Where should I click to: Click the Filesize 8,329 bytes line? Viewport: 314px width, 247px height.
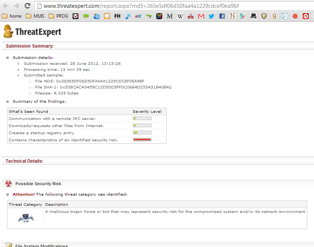tap(57, 93)
